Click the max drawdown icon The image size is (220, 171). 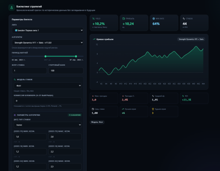[x=93, y=96]
